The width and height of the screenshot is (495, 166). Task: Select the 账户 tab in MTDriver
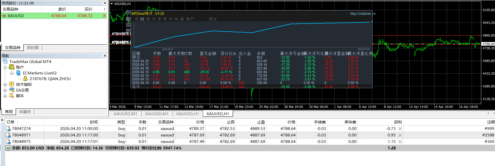(x=190, y=19)
